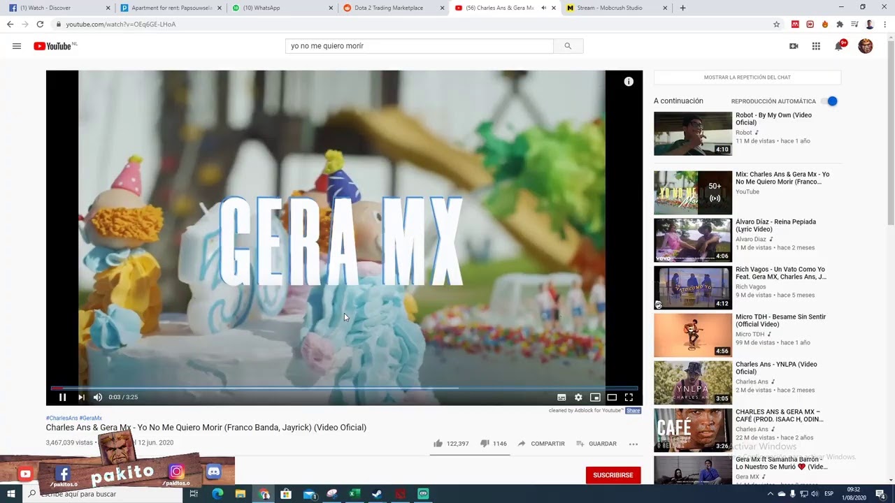Open the YouTube apps grid
Screen dimensions: 895x503
click(816, 46)
